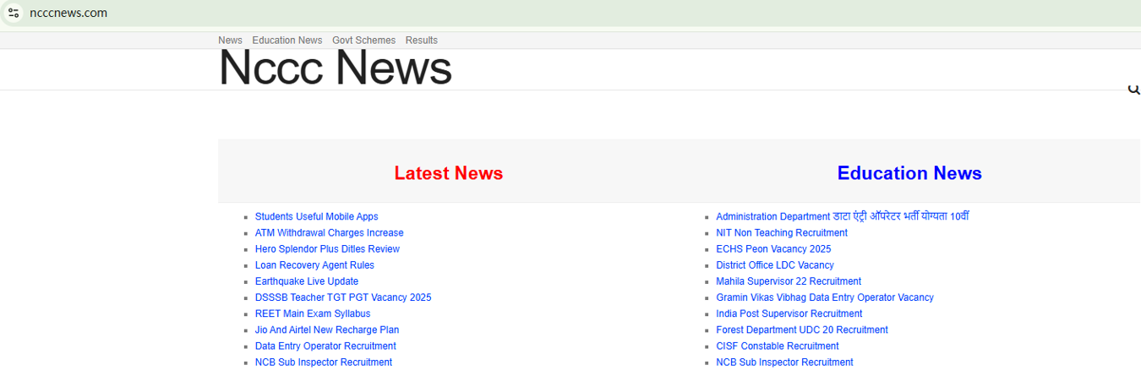The image size is (1141, 387).
Task: Open Students Useful Mobile Apps article
Action: pyautogui.click(x=316, y=217)
